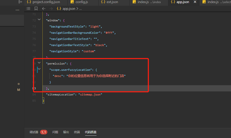Collapse the sidebar panel arrow icon
Viewport: 231px width, 138px height.
20,2
